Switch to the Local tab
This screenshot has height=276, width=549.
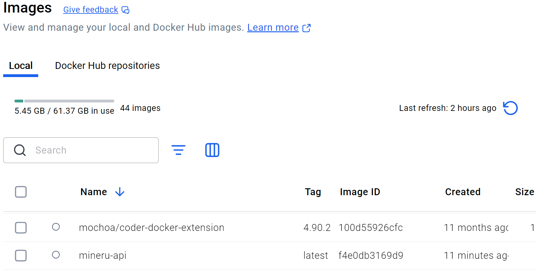[21, 66]
